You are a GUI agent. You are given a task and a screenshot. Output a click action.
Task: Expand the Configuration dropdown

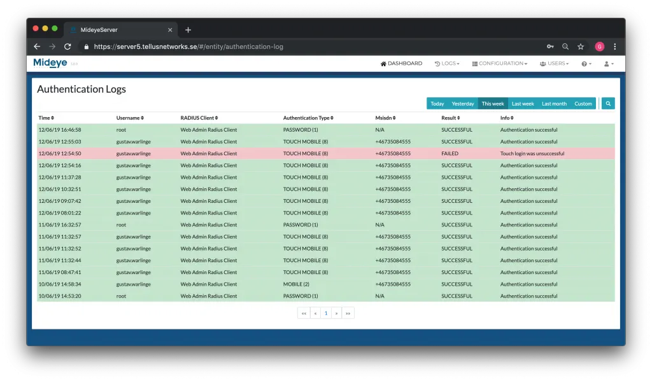tap(501, 63)
